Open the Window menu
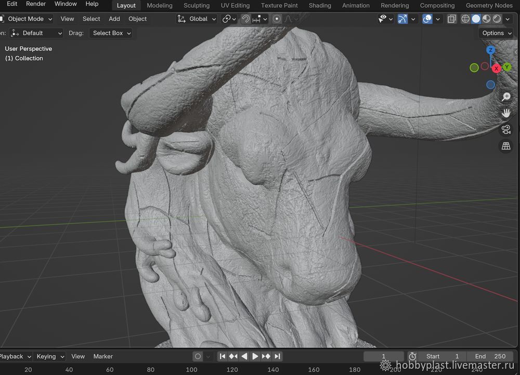 point(66,4)
